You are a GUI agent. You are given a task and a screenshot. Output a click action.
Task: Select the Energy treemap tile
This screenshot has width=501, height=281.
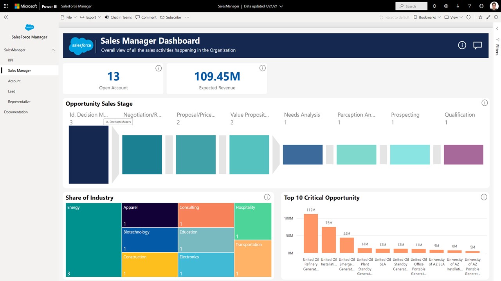point(94,240)
